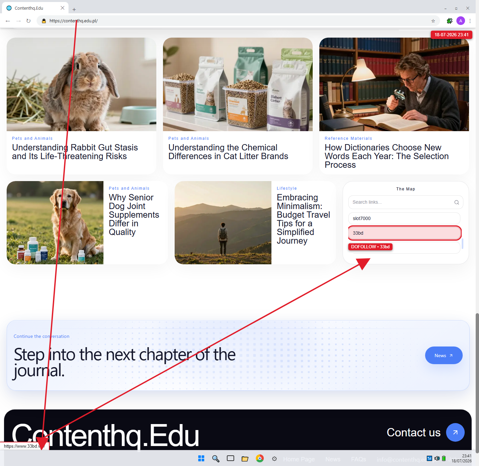This screenshot has width=479, height=466.
Task: Click the browser back arrow
Action: 8,21
